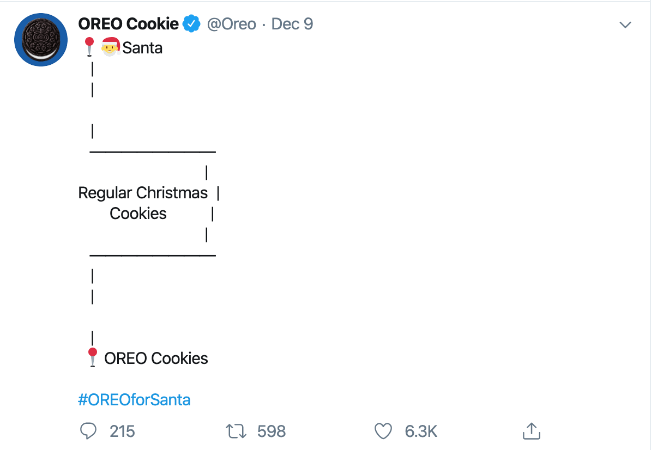This screenshot has height=450, width=651.
Task: Click the heart icon to like
Action: point(383,431)
